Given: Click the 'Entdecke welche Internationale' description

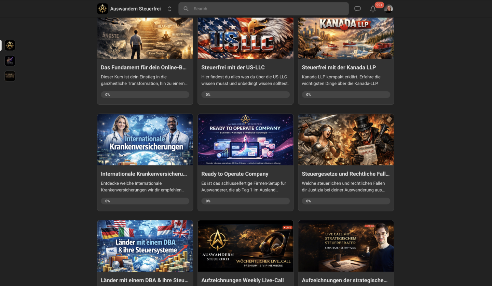Looking at the screenshot, I should pyautogui.click(x=143, y=186).
